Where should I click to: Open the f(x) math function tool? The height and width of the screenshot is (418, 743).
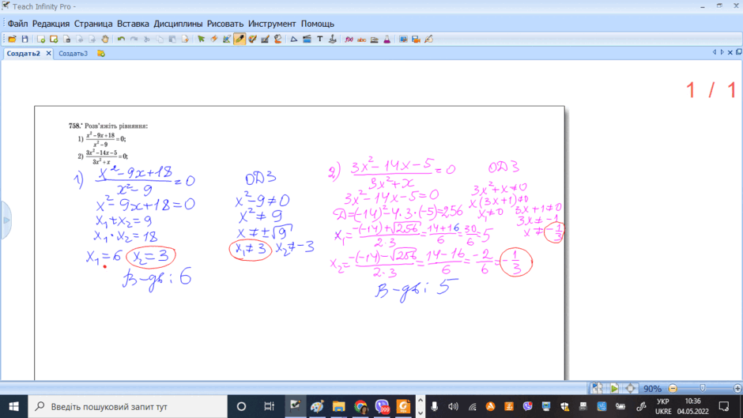[x=349, y=40]
